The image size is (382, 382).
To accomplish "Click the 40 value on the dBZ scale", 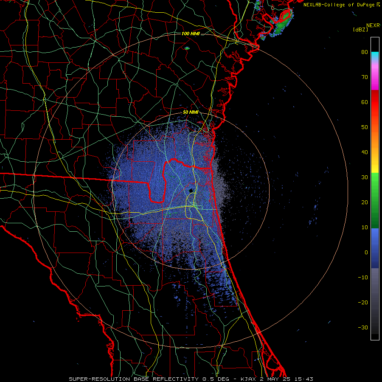I will [365, 152].
